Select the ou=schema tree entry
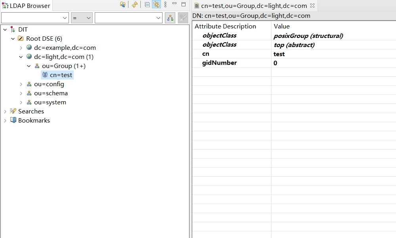Image resolution: width=396 pixels, height=238 pixels. click(51, 93)
